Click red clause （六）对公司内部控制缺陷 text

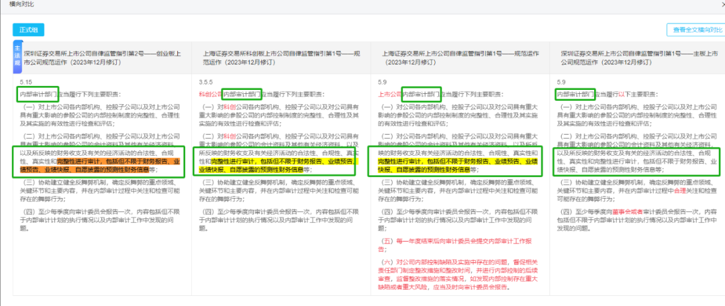pyautogui.click(x=458, y=274)
